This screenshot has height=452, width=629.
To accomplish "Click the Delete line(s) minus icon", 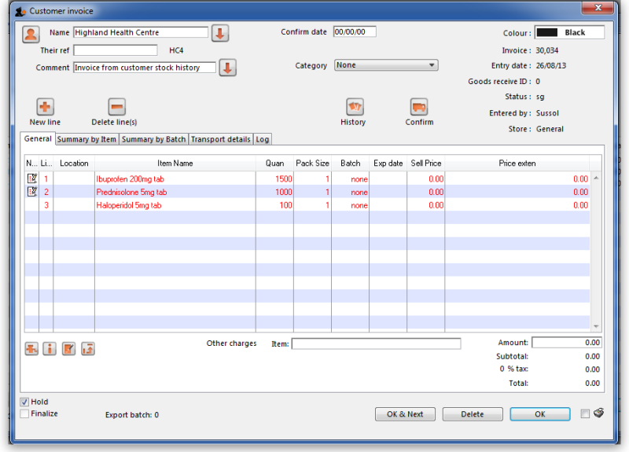I will click(x=116, y=108).
